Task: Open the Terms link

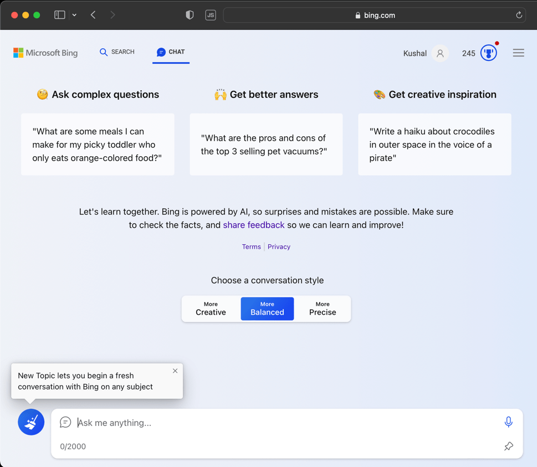Action: tap(251, 247)
